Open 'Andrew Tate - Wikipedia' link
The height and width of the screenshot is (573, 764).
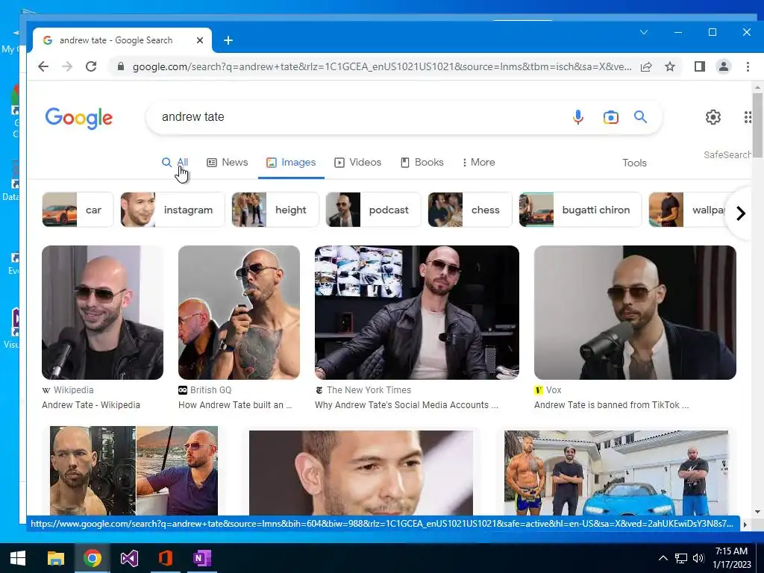(x=91, y=405)
